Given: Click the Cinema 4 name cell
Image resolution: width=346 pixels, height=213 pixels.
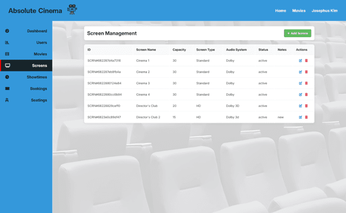Looking at the screenshot, I should click(x=143, y=94).
